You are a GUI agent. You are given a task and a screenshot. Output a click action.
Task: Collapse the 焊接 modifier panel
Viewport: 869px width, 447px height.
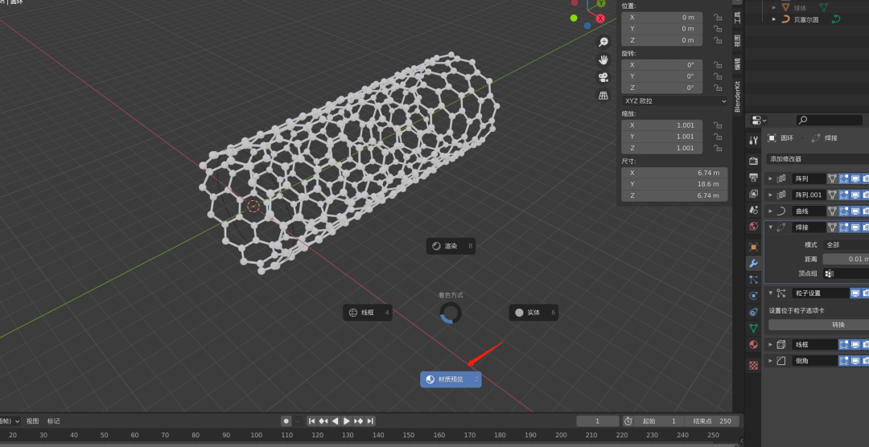[x=770, y=227]
